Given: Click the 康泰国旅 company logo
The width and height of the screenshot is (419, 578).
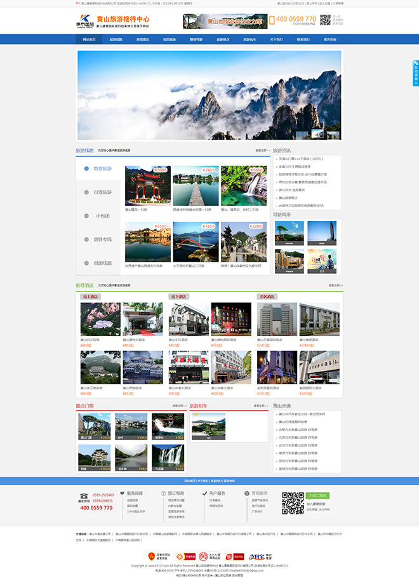Looking at the screenshot, I should point(85,22).
